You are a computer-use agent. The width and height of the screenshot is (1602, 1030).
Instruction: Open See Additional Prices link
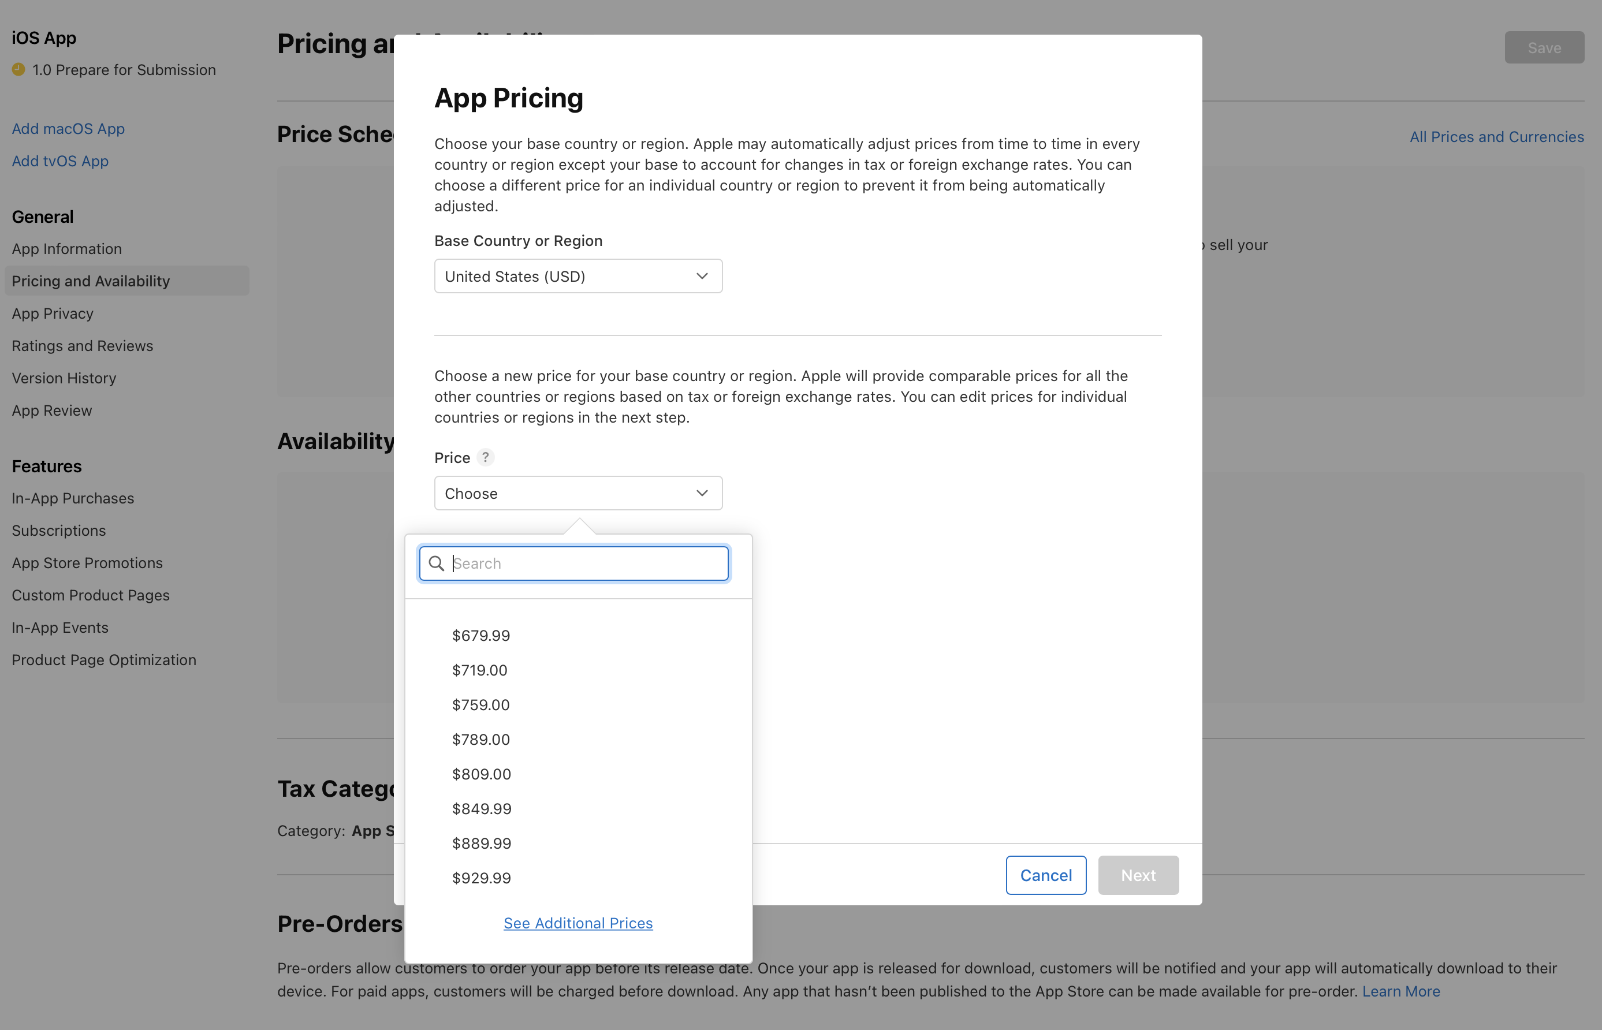point(578,923)
